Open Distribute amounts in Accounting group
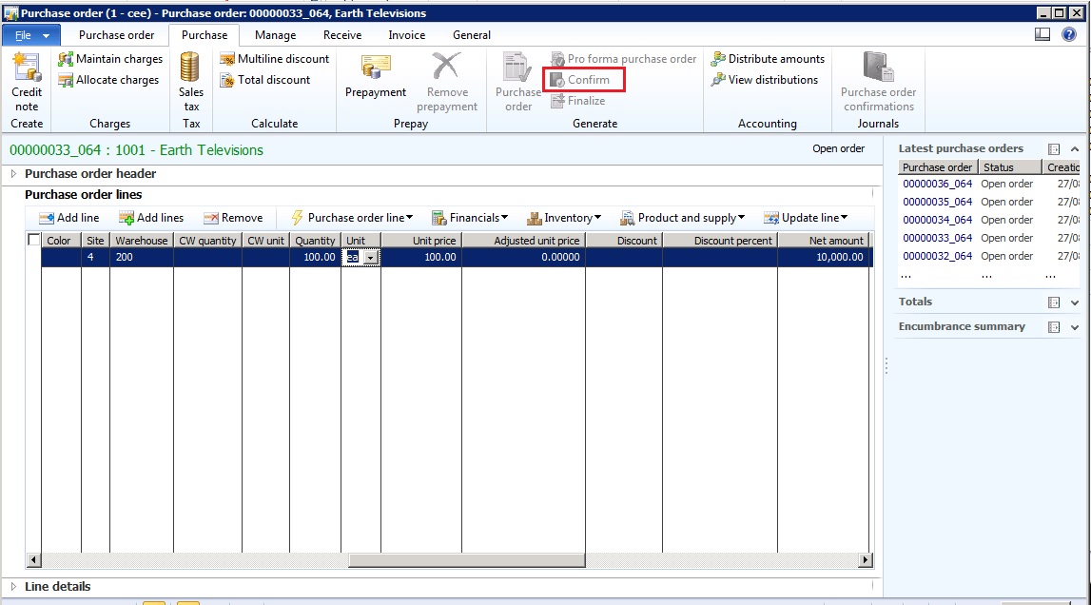1091x605 pixels. pyautogui.click(x=768, y=59)
